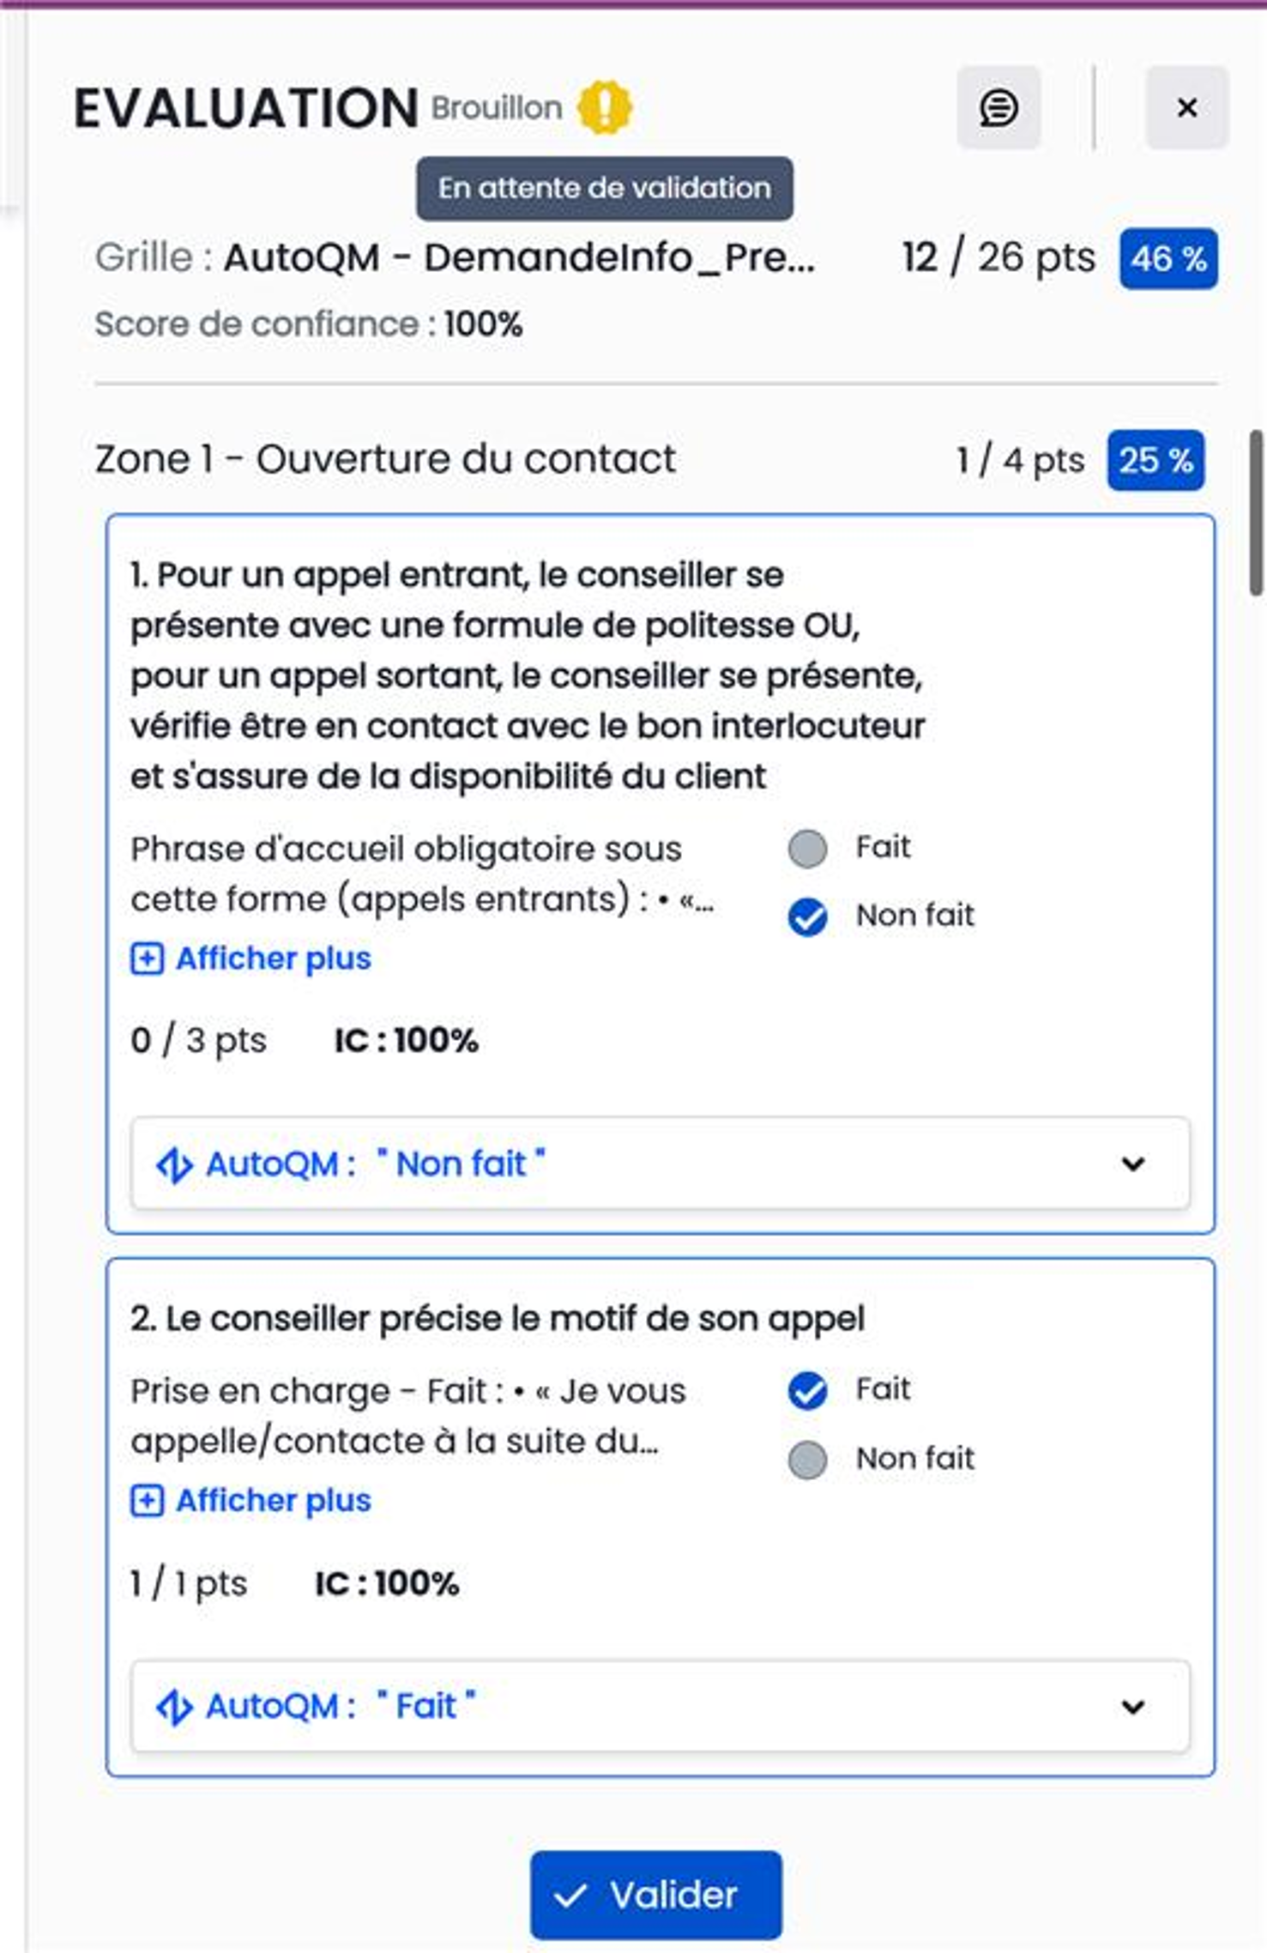The height and width of the screenshot is (1953, 1267).
Task: Click "Afficher plus" link under question 2
Action: (273, 1501)
